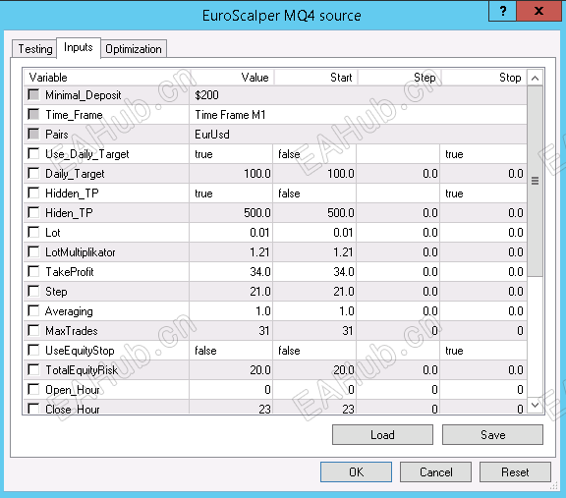
Task: Toggle the Pairs checkbox
Action: tap(33, 135)
